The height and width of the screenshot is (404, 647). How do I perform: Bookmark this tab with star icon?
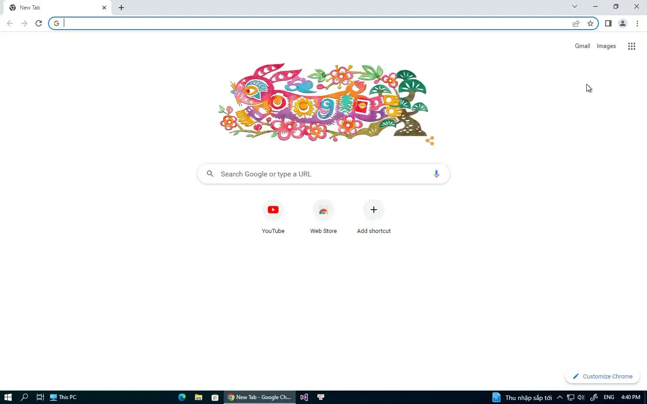point(590,23)
